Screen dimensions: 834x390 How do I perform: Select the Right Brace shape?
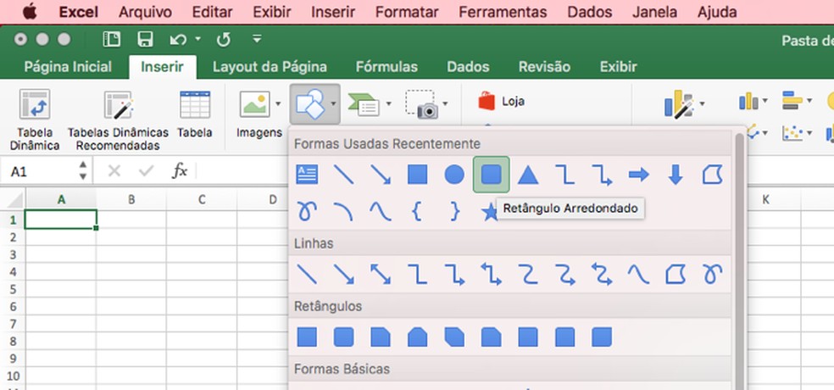pyautogui.click(x=454, y=212)
